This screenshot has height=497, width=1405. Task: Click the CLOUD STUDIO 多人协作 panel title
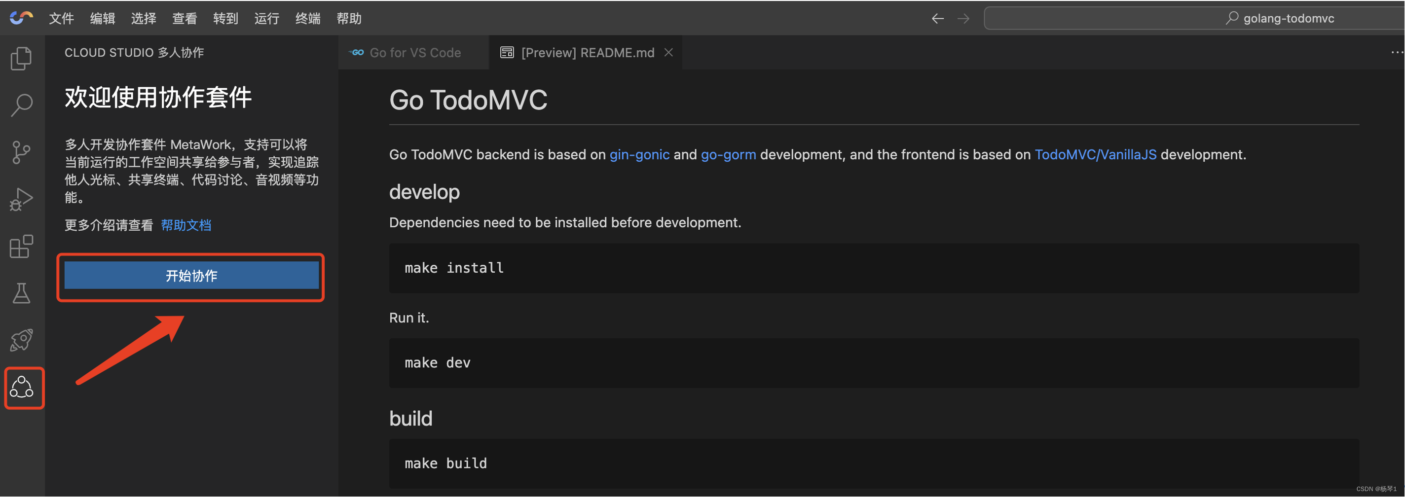click(x=134, y=52)
